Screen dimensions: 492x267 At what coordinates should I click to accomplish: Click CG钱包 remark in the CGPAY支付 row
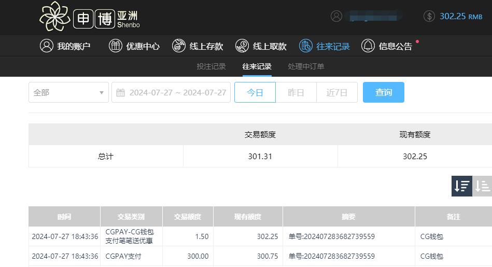(432, 256)
